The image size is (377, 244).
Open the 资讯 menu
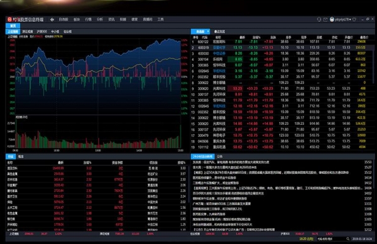111,19
